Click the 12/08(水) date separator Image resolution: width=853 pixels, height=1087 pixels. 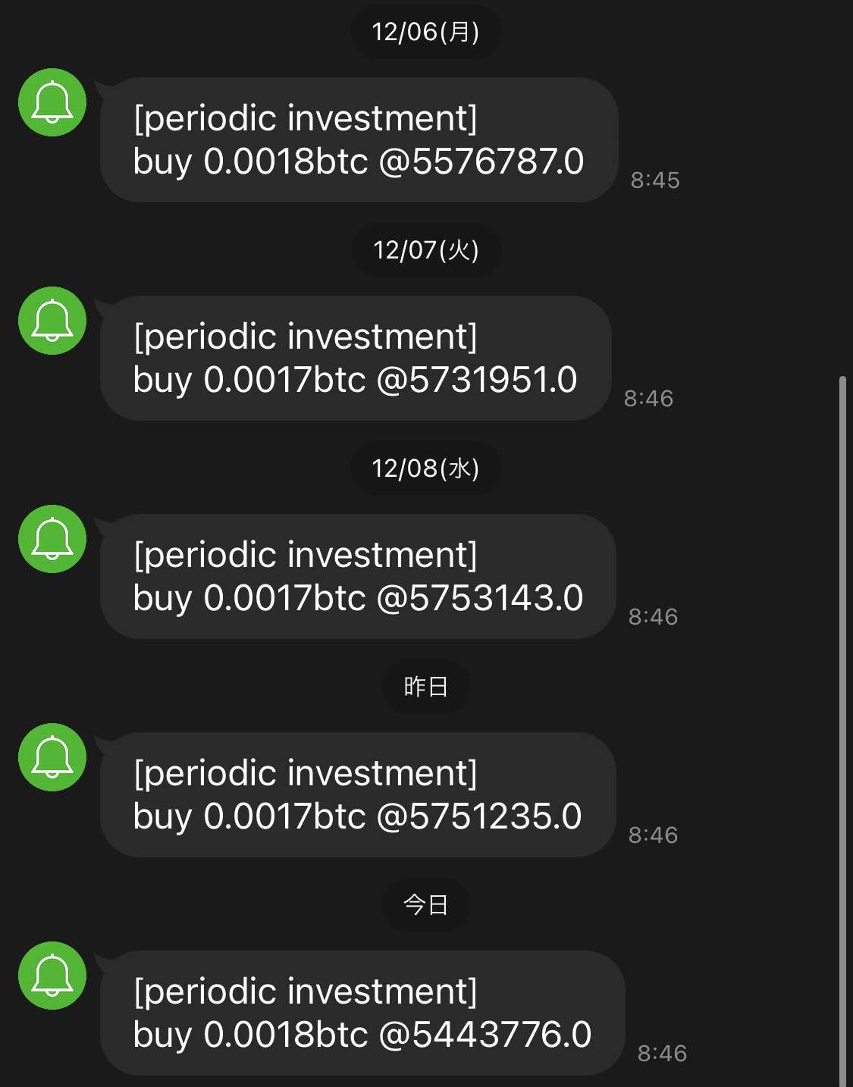[425, 468]
